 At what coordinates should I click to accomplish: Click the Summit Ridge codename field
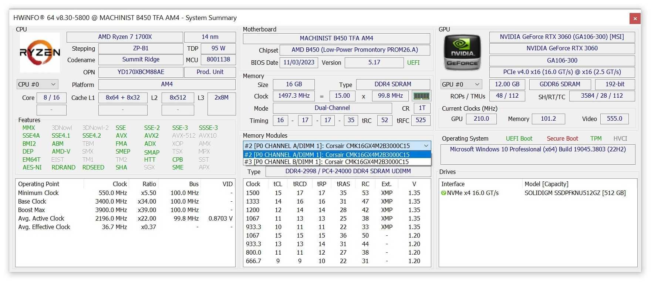141,60
